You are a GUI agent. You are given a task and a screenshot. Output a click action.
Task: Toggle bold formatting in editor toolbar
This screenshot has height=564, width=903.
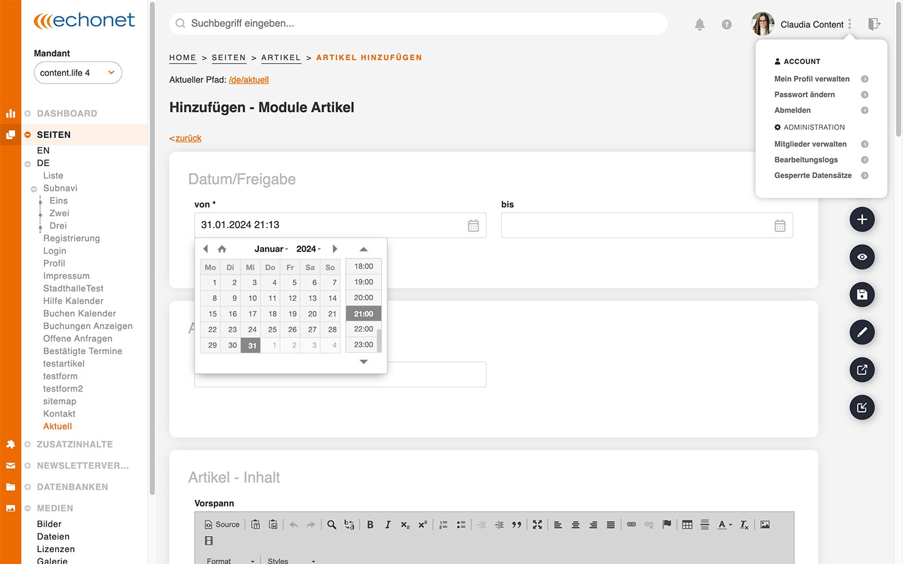pyautogui.click(x=370, y=525)
